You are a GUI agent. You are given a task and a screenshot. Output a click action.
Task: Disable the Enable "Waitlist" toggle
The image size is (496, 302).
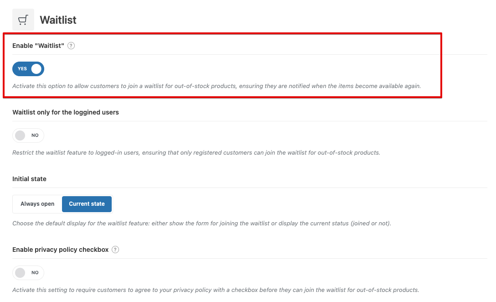pyautogui.click(x=28, y=69)
